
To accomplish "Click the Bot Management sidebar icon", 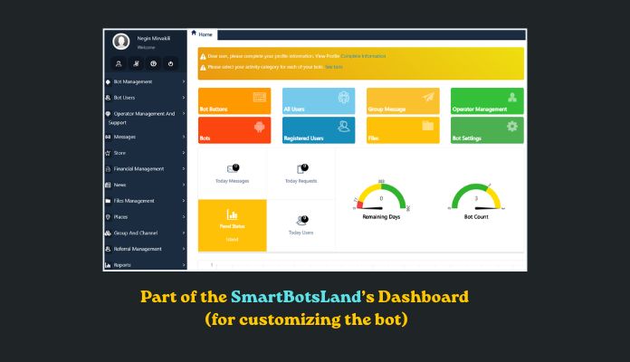I will point(108,82).
